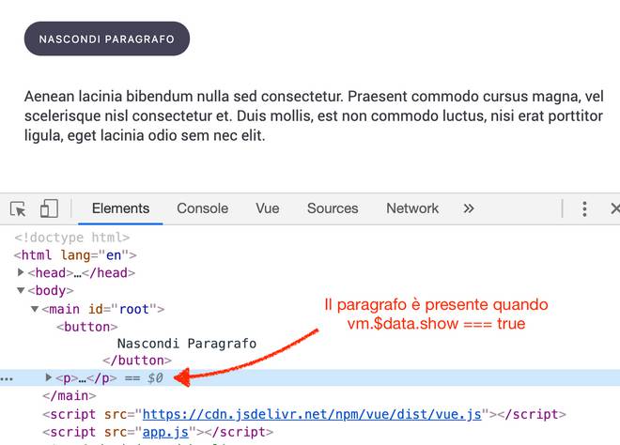Expand the selected p element node
Screen dimensions: 620x445
point(49,378)
